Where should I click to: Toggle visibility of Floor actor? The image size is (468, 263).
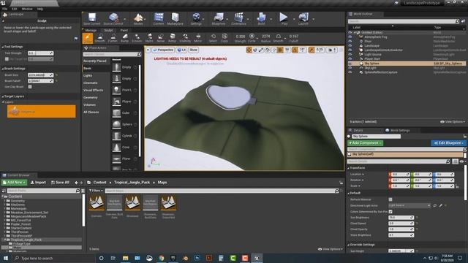[350, 42]
